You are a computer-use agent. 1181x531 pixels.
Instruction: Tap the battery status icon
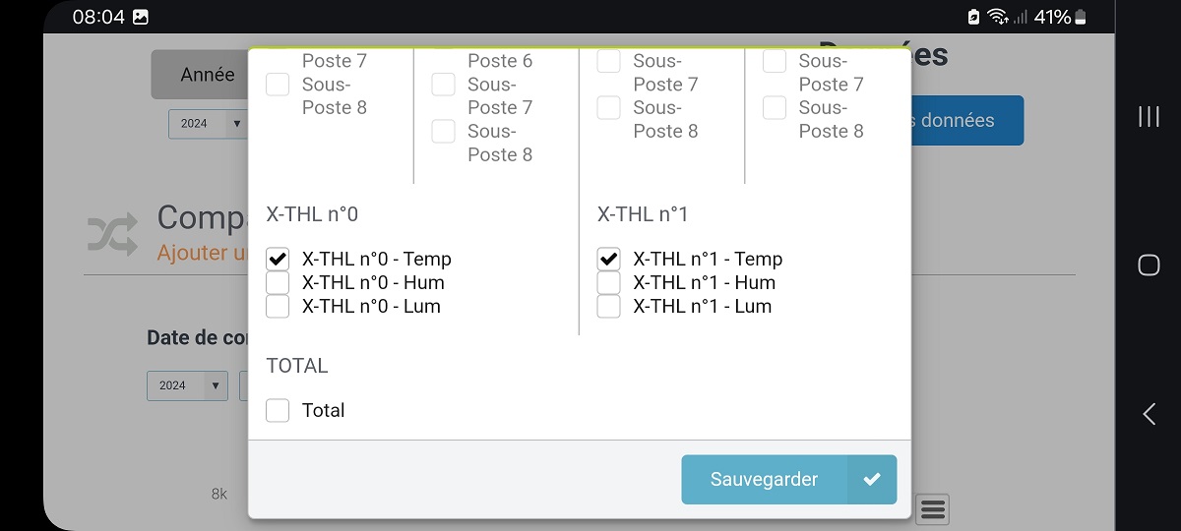[x=1081, y=17]
